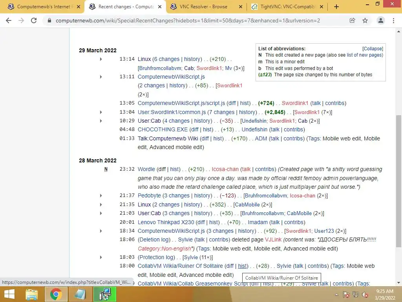Expand the Protection log group
The height and width of the screenshot is (302, 402).
coord(101,257)
